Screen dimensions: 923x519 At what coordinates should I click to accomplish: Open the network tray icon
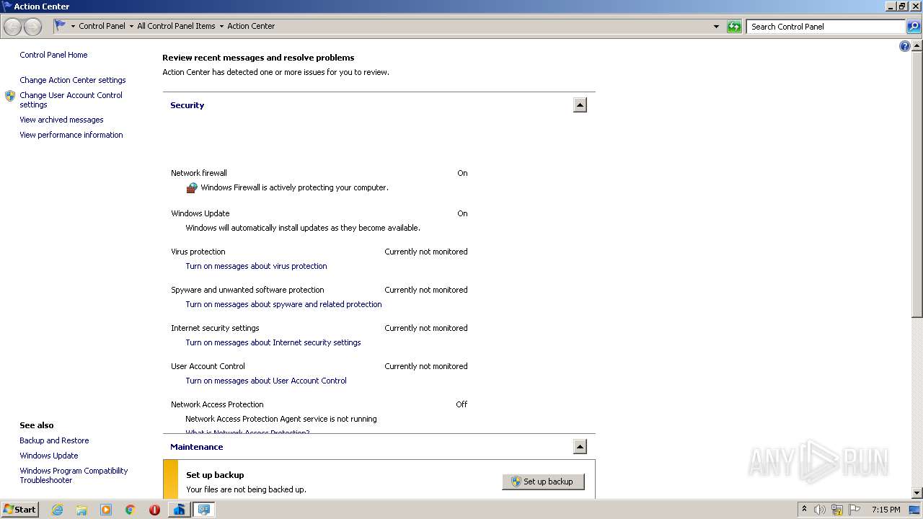[x=837, y=510]
